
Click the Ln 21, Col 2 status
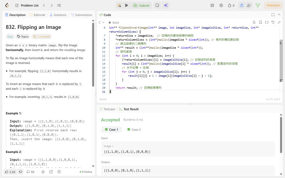pyautogui.click(x=273, y=99)
